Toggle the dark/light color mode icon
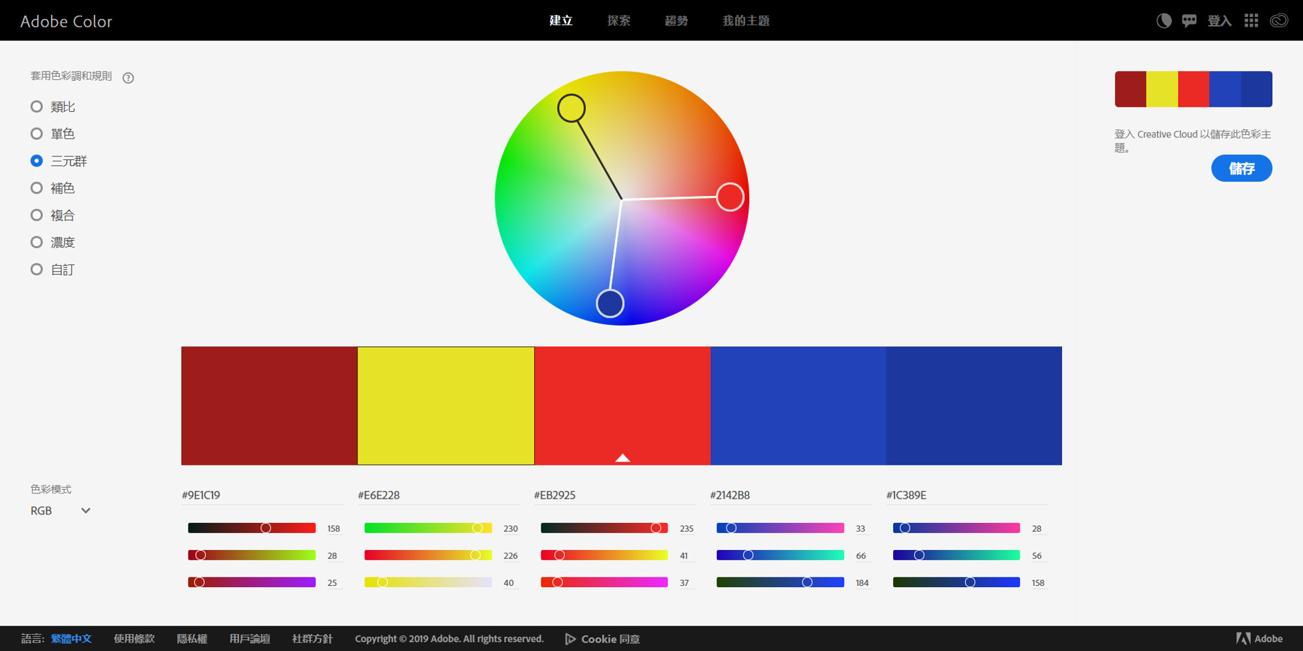1303x651 pixels. [x=1164, y=21]
